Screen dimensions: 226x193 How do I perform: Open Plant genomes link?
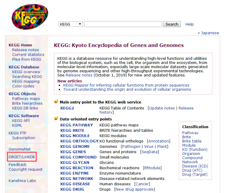click(162, 146)
